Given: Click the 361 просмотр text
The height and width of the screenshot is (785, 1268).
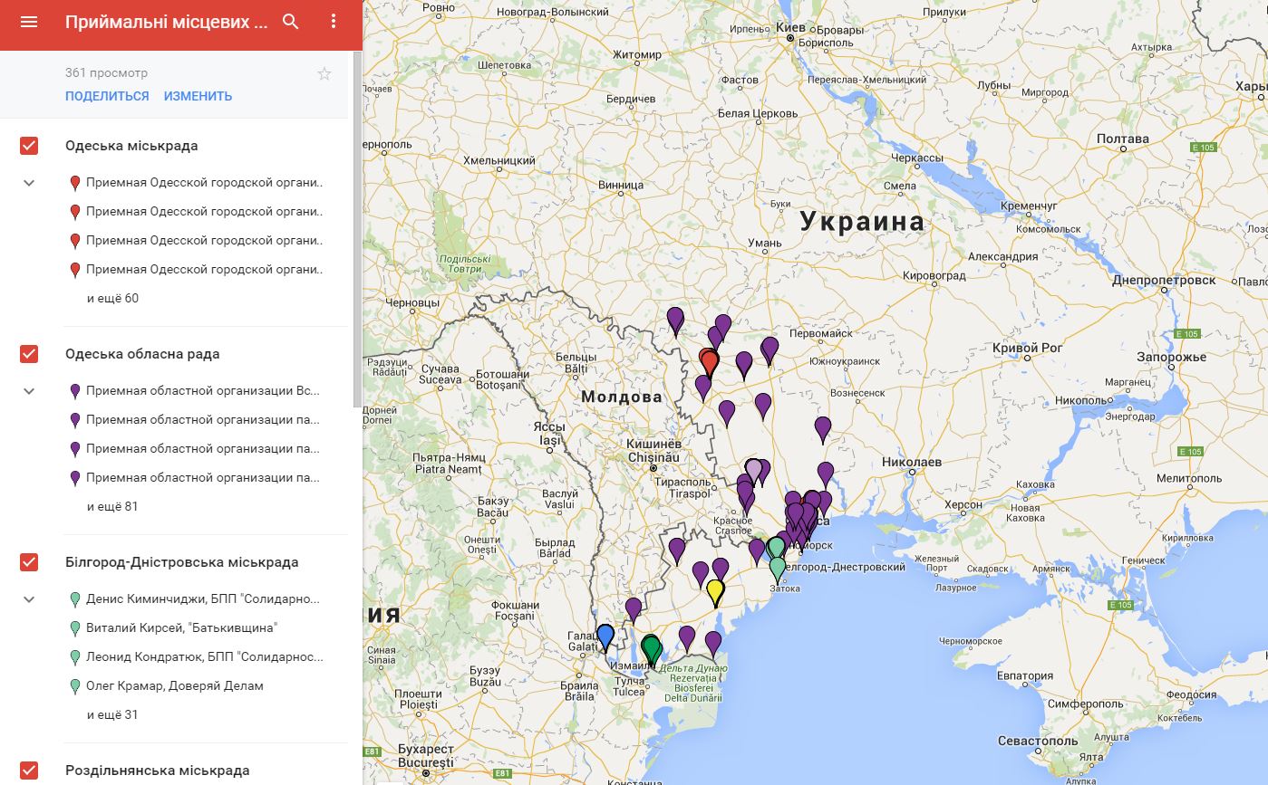Looking at the screenshot, I should [106, 73].
